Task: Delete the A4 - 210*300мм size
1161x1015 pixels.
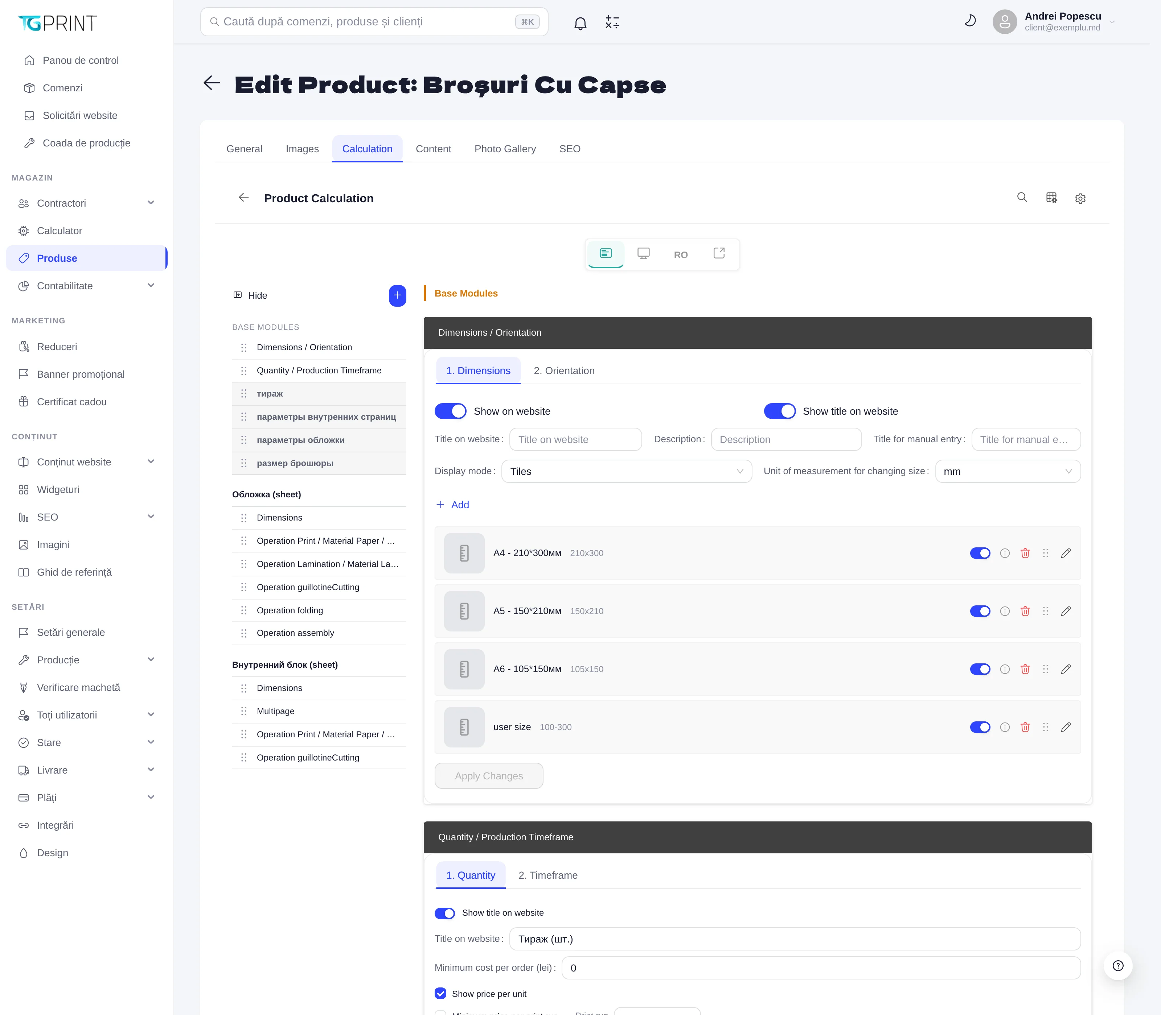Action: click(x=1025, y=553)
